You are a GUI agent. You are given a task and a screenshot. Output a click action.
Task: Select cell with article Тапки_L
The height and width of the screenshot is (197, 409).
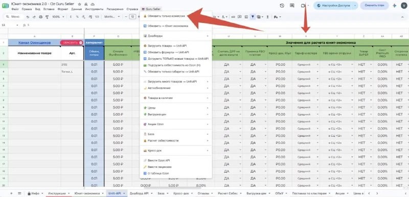click(x=73, y=71)
